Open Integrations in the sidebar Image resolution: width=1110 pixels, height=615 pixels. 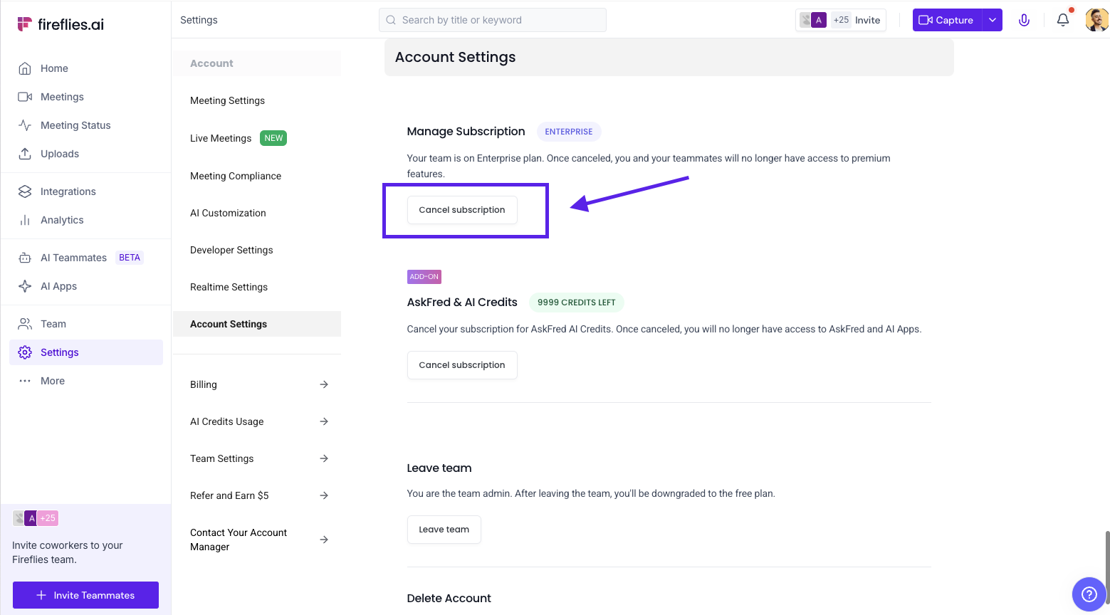(x=68, y=191)
